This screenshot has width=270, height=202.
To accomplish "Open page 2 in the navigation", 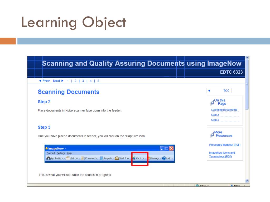I will pyautogui.click(x=75, y=81).
